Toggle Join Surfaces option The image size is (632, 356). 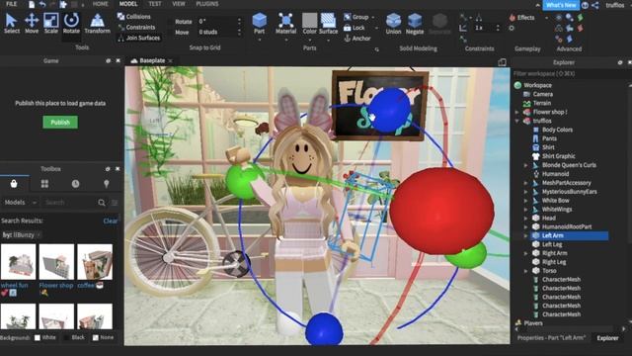coord(138,38)
